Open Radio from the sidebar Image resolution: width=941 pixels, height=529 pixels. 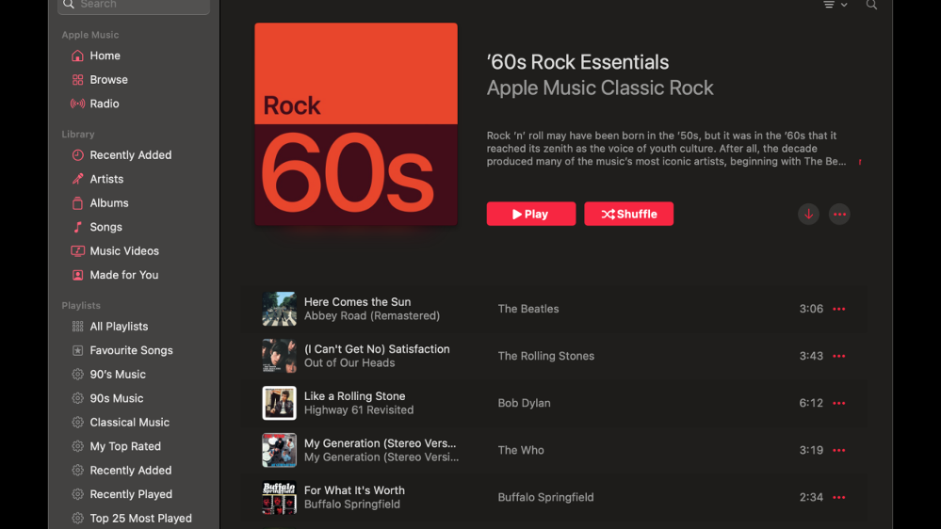(x=104, y=104)
